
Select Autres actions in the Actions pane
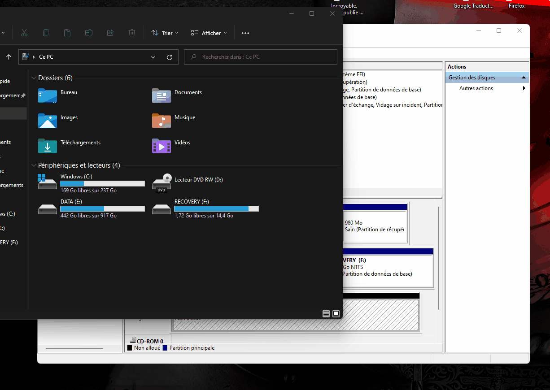pos(476,88)
